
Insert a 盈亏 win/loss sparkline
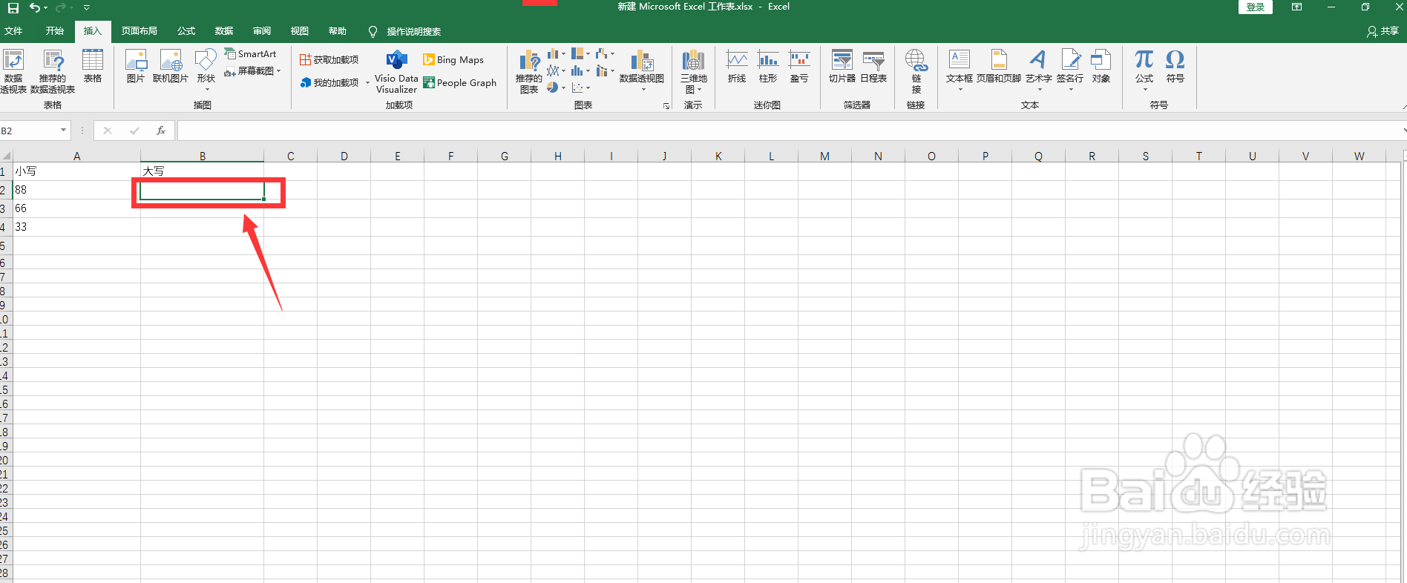[799, 67]
